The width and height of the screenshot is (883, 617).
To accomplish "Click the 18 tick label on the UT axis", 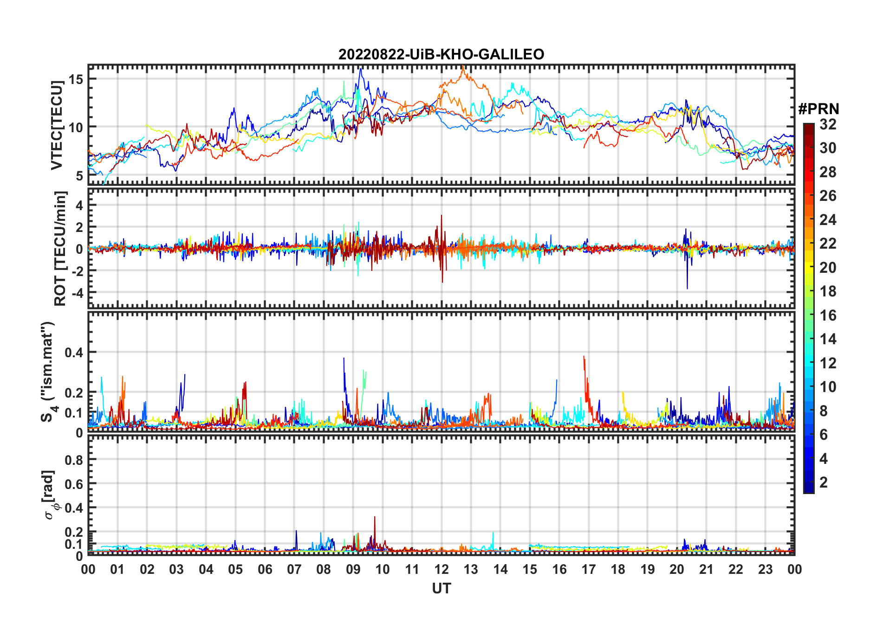I will pos(618,569).
